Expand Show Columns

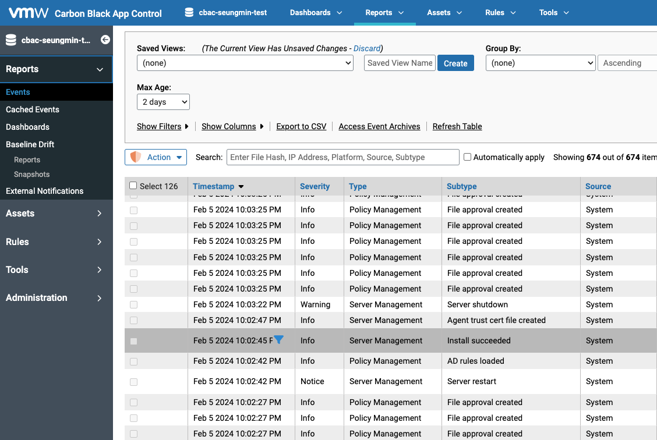point(232,126)
